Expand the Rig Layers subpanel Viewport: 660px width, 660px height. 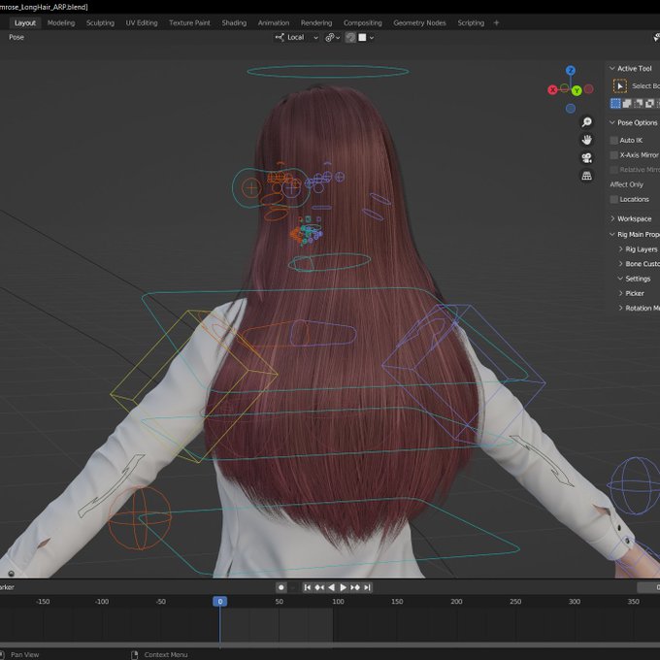point(620,249)
